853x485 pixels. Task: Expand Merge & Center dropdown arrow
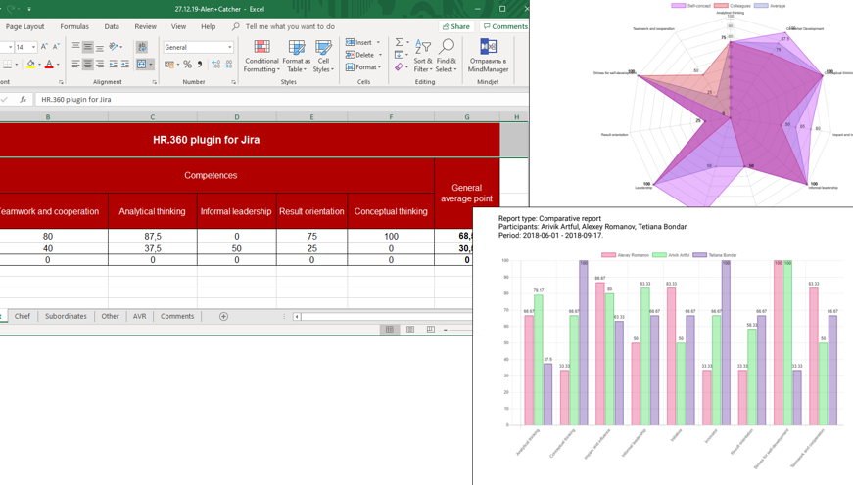coord(151,65)
